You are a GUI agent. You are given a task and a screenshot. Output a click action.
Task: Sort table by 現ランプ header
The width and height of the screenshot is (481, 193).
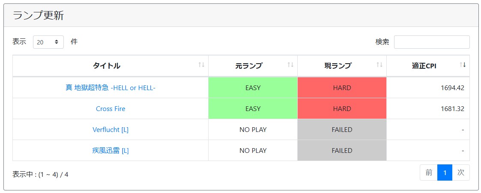(338, 66)
